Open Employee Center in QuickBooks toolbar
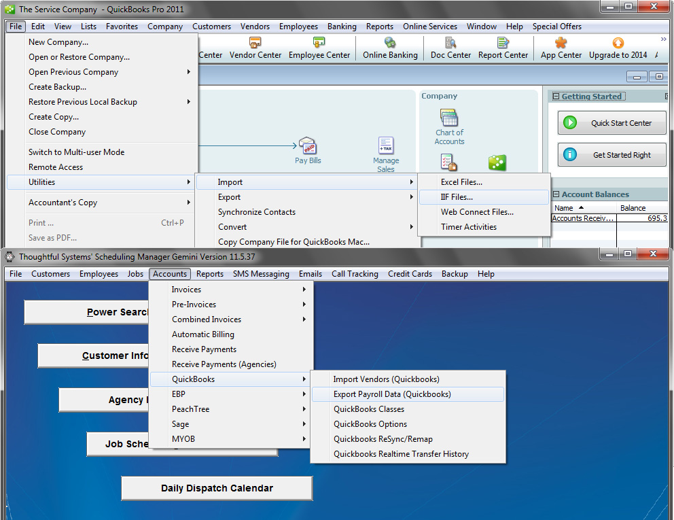This screenshot has width=674, height=520. [319, 48]
